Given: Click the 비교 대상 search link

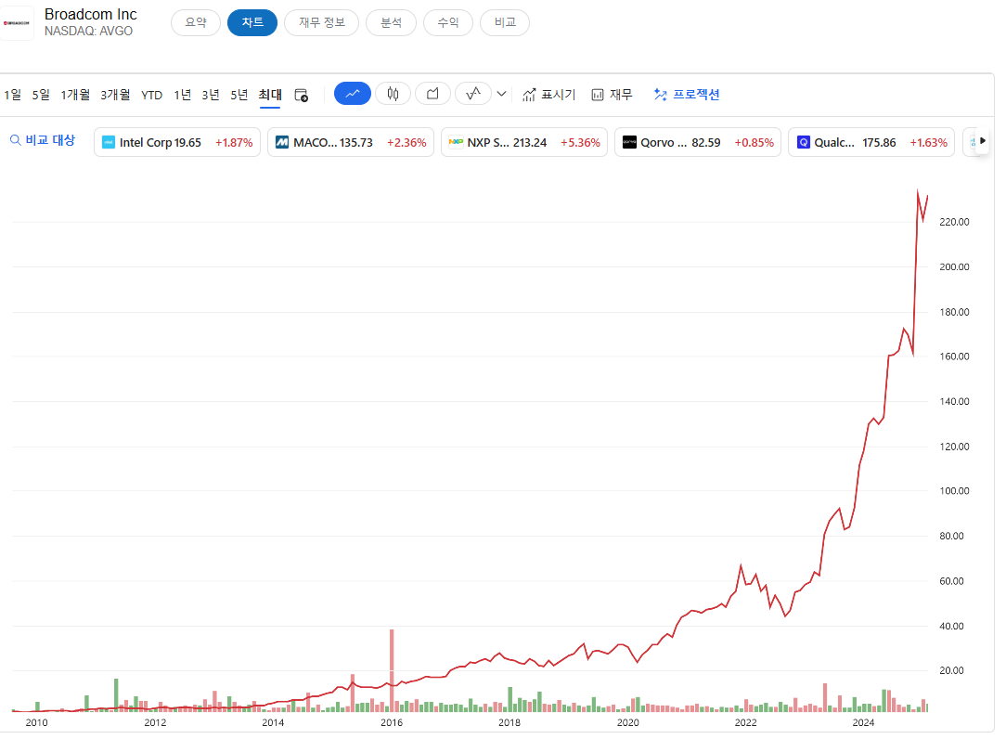Looking at the screenshot, I should pos(43,140).
